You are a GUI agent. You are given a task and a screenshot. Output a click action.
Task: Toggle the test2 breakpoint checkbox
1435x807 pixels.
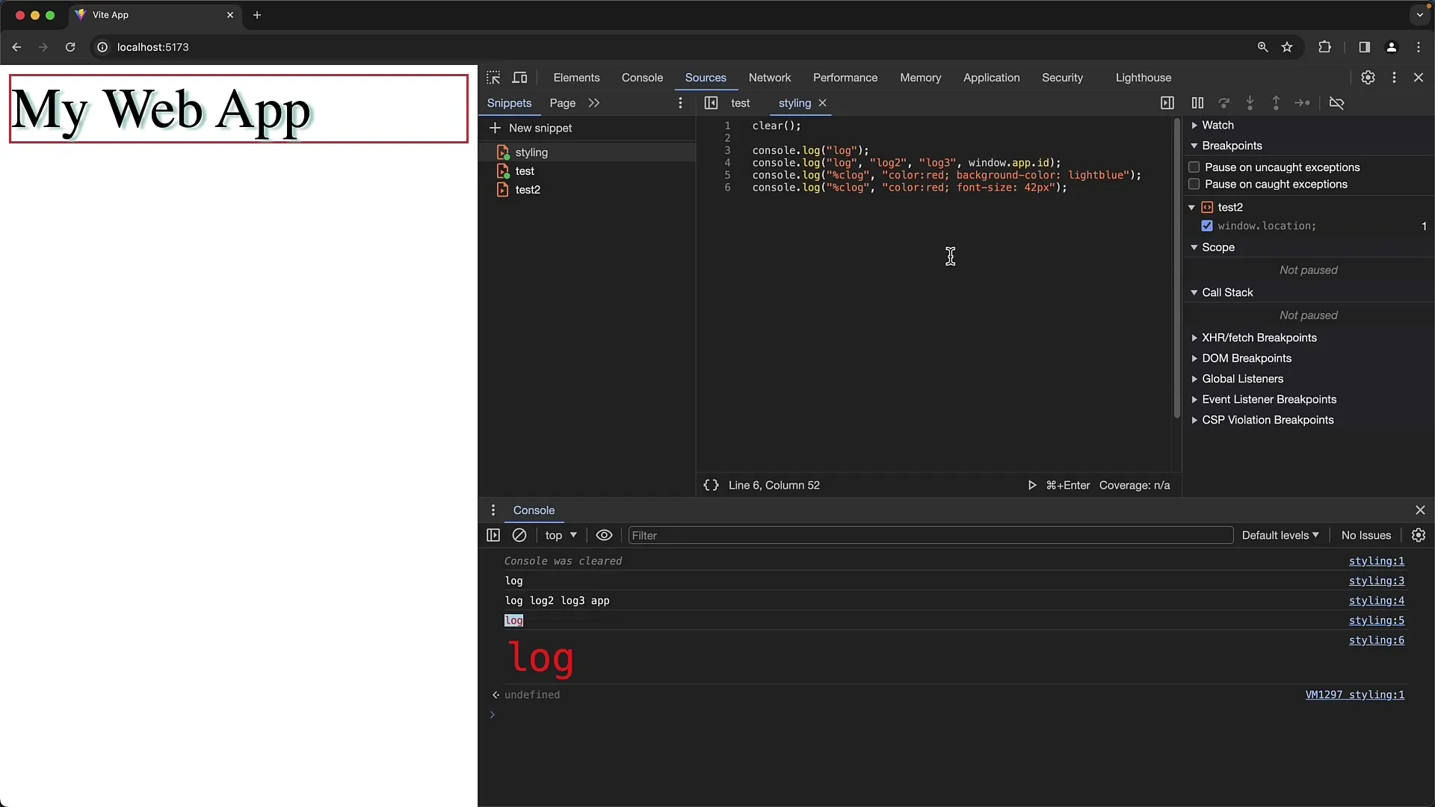click(x=1206, y=226)
